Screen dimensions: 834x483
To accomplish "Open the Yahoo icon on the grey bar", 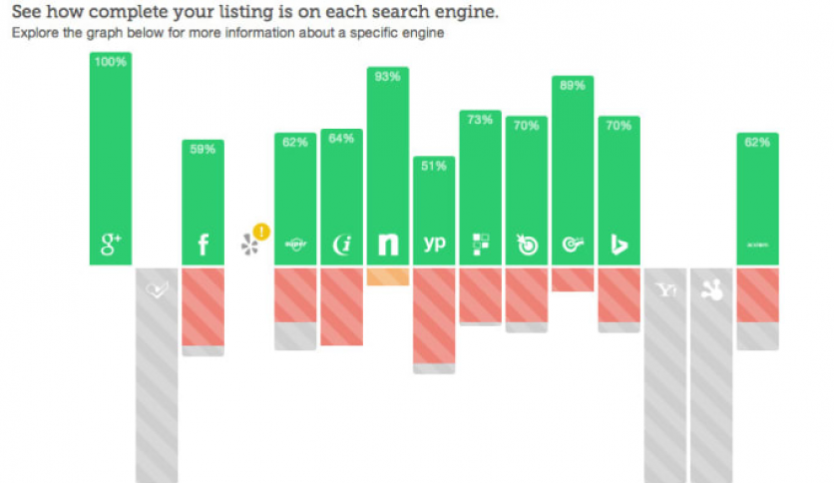I will tap(665, 290).
